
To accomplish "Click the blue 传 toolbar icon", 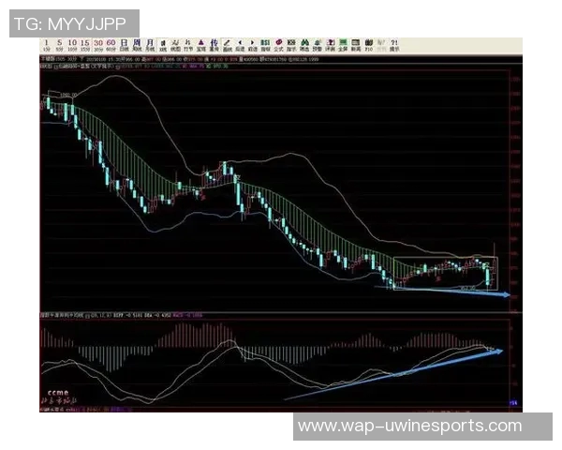I will click(x=214, y=45).
